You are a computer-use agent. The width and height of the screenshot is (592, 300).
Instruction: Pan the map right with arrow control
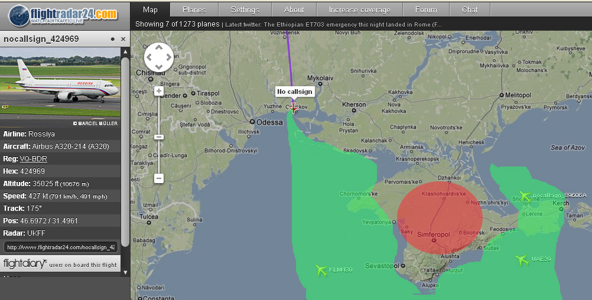[x=168, y=58]
